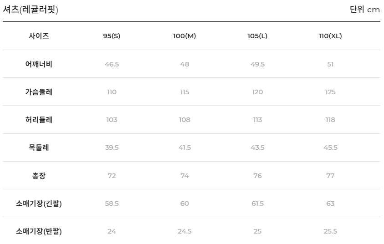384x244 pixels.
Task: Select the 61.5 long sleeve value
Action: [257, 203]
